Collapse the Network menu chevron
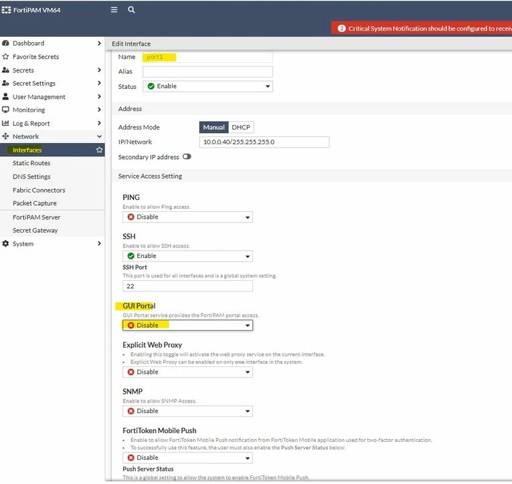This screenshot has width=512, height=484. (99, 136)
